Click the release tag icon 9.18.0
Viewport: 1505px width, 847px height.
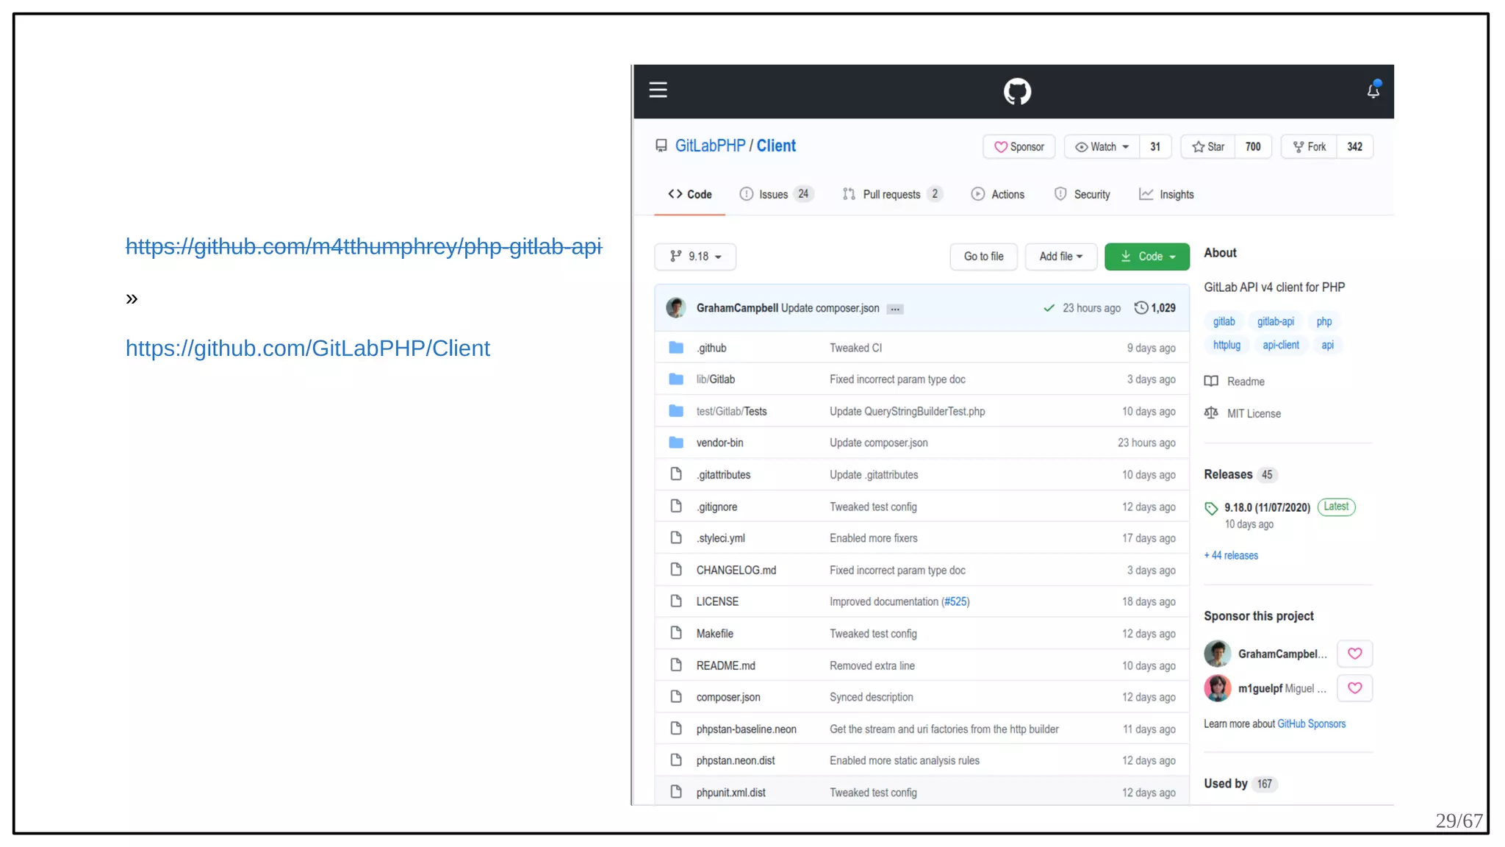pos(1211,508)
